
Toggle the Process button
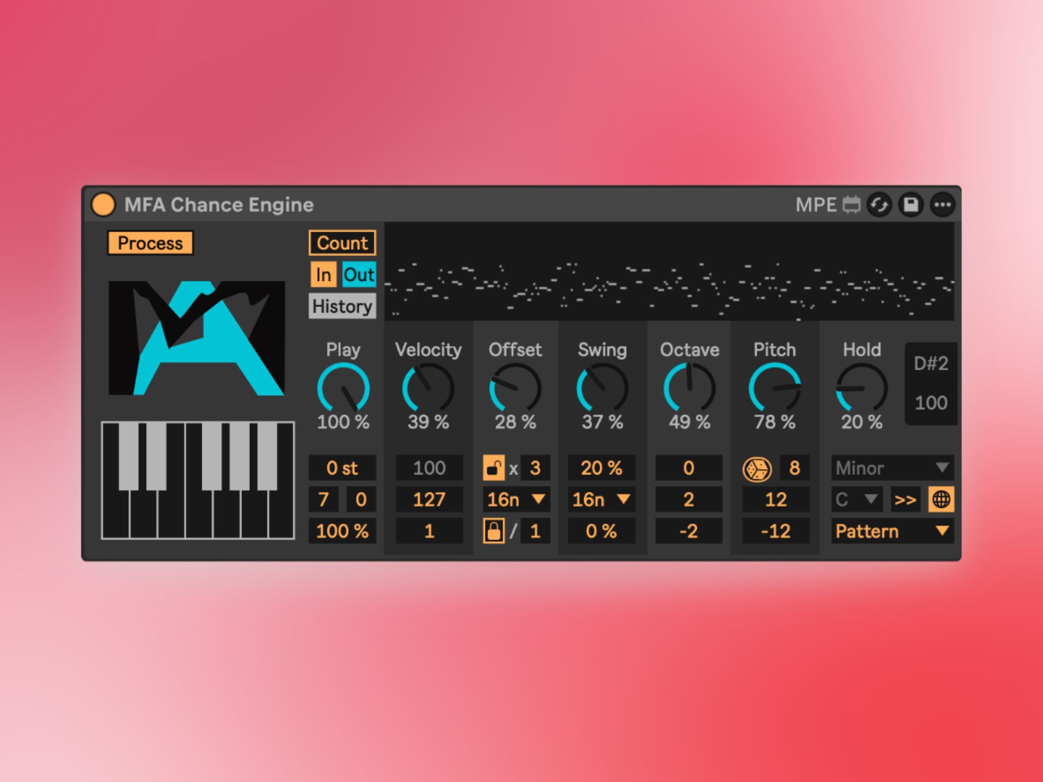coord(150,243)
